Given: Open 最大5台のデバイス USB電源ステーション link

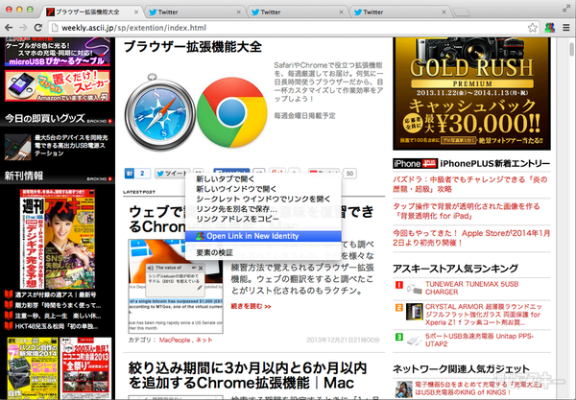Looking at the screenshot, I should pyautogui.click(x=71, y=145).
